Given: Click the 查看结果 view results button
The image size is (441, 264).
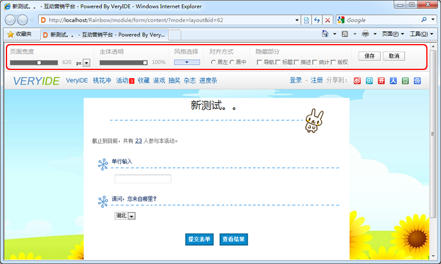Looking at the screenshot, I should pos(233,239).
